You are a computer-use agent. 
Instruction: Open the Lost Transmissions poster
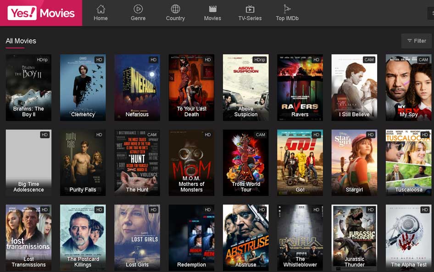coord(28,238)
